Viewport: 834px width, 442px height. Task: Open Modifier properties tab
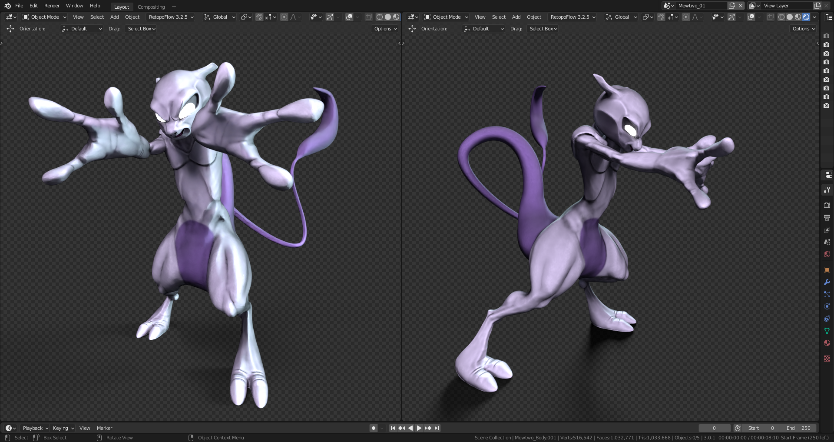[x=827, y=282]
